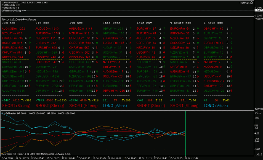This screenshot has width=263, height=160.
Task: Click the "AUDUSDm 1643" row
Action: click(47, 28)
